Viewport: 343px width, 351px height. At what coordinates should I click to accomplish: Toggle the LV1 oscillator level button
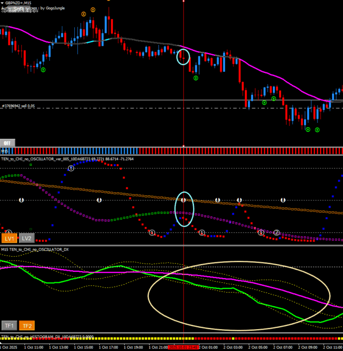tap(9, 238)
